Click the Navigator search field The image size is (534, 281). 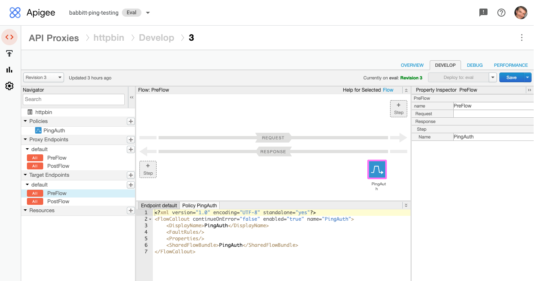(73, 99)
